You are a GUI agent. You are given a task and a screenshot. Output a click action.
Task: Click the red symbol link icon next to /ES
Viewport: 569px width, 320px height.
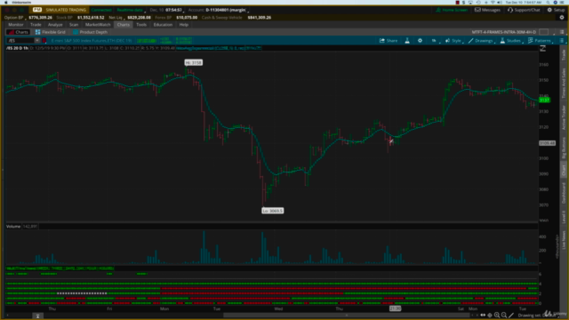(44, 41)
